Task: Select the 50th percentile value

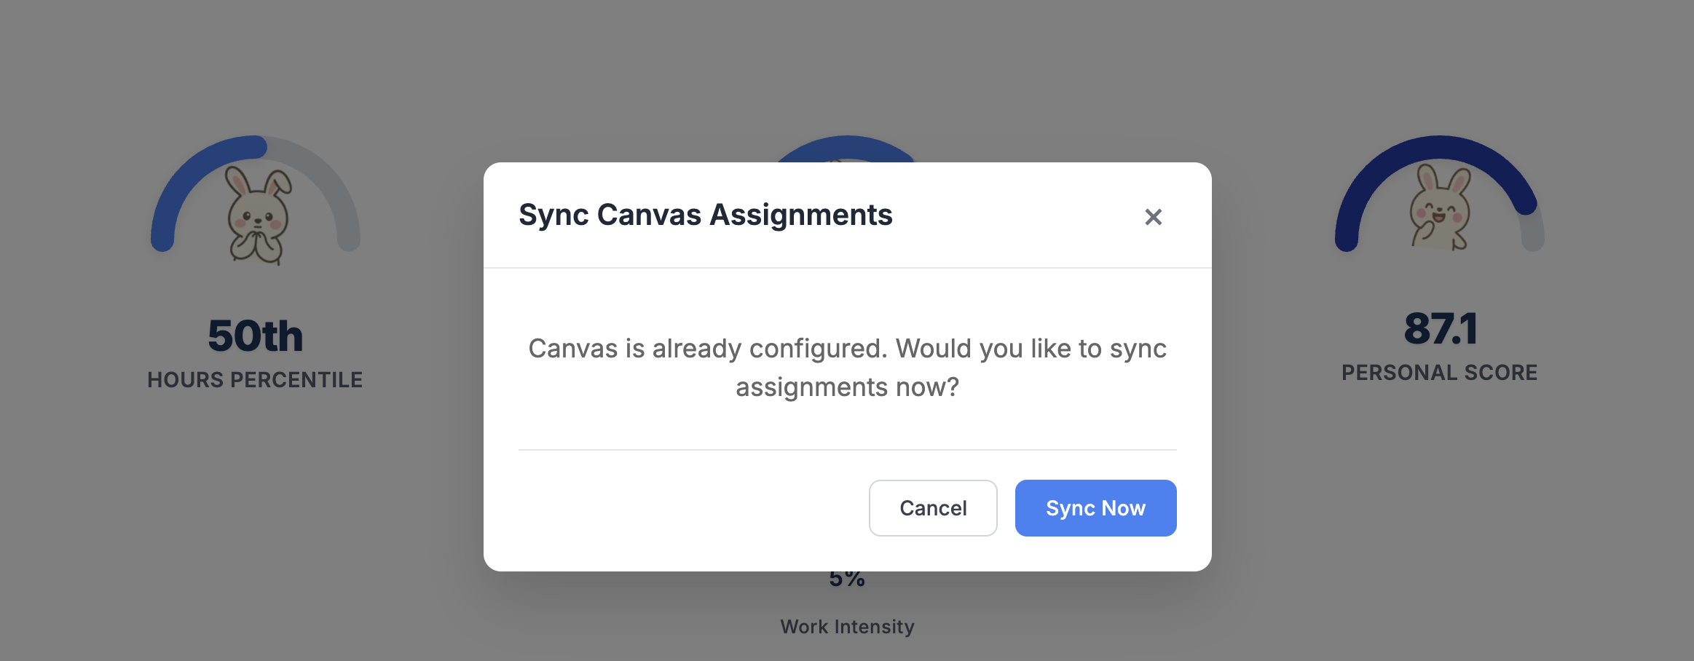Action: [x=255, y=336]
